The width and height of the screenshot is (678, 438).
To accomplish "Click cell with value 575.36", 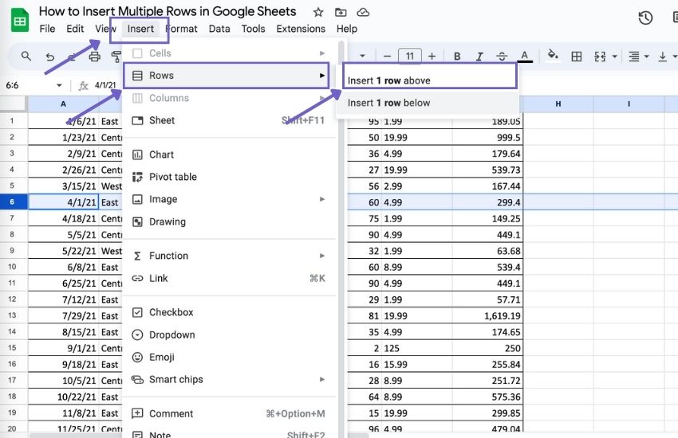I will coord(487,397).
